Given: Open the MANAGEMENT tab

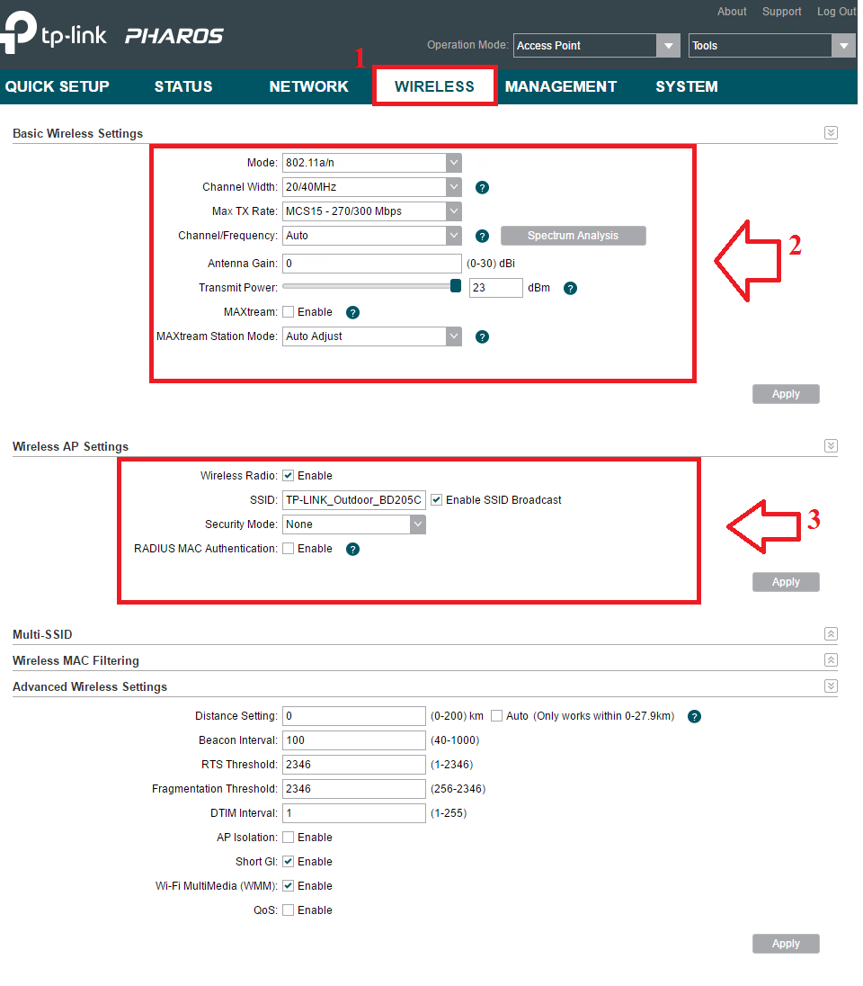Looking at the screenshot, I should 560,87.
